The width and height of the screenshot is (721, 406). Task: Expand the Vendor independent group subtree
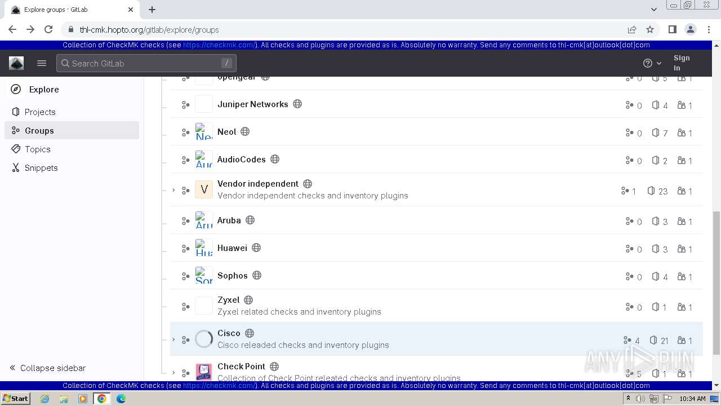click(173, 190)
